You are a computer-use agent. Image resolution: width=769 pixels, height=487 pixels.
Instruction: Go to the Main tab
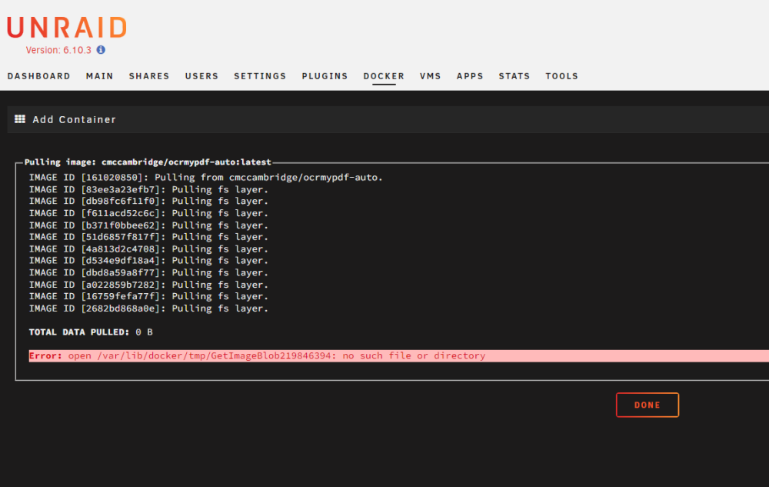pos(99,76)
